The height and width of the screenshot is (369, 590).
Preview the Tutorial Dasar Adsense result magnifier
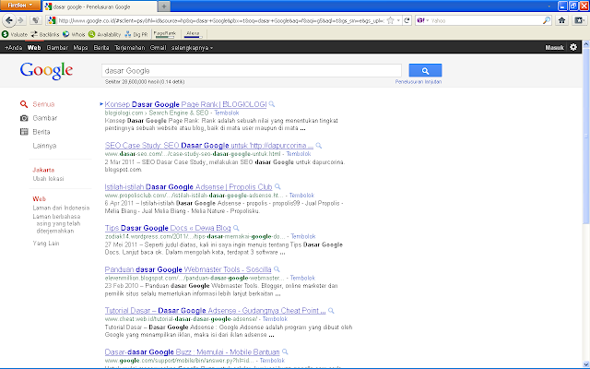pyautogui.click(x=331, y=311)
